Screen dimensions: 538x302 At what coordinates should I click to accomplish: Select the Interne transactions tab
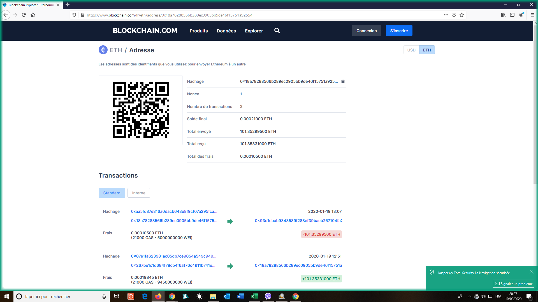click(x=139, y=193)
